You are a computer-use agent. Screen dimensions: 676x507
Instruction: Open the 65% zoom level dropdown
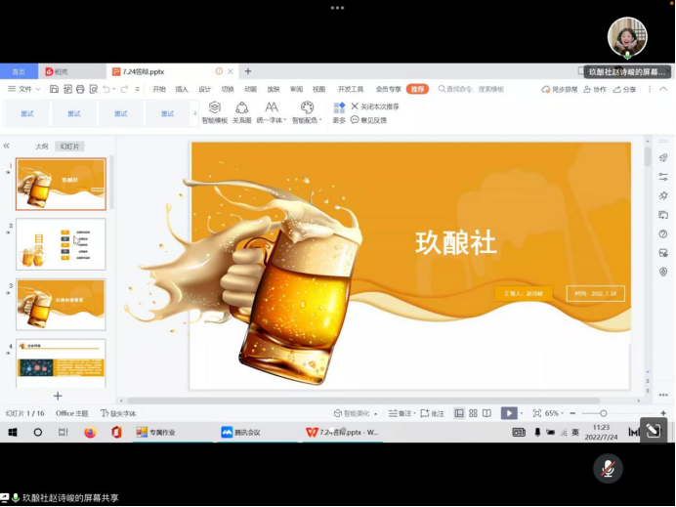click(554, 413)
